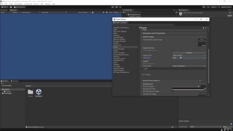
Task: Toggle the Inspector panel lock icon
Action: pos(229,10)
